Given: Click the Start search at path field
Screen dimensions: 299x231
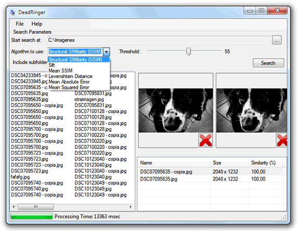Looking at the screenshot, I should point(159,40).
